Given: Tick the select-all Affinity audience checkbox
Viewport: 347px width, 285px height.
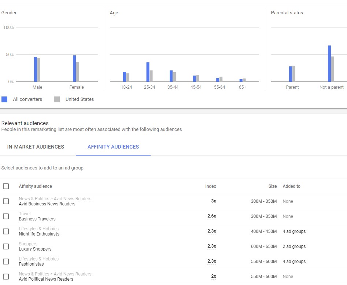Looking at the screenshot, I should (x=6, y=186).
